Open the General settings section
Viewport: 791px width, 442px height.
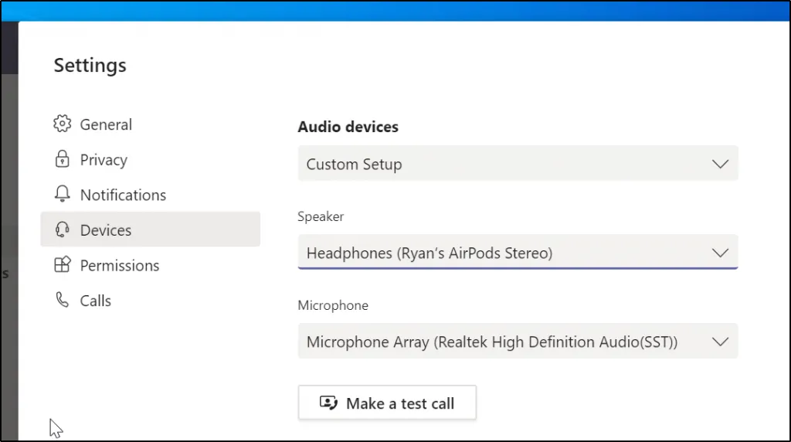coord(106,124)
